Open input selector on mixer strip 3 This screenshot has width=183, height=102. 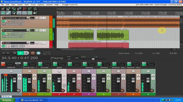(64, 86)
